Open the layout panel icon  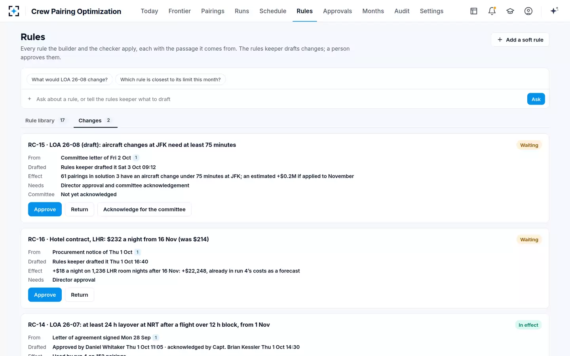tap(474, 11)
